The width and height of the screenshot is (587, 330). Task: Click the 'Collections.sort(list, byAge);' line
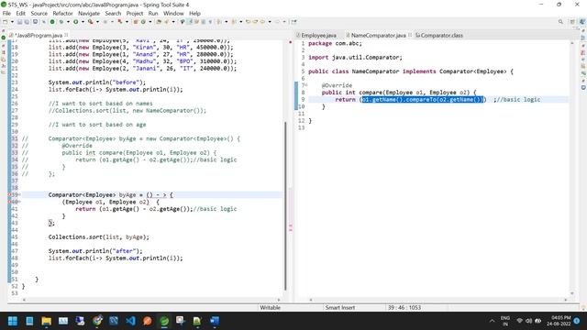coord(98,236)
